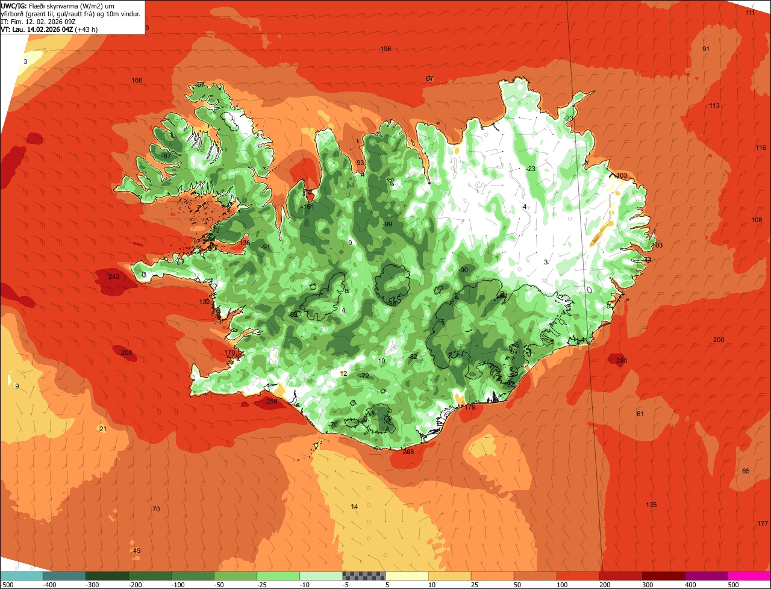Screen dimensions: 771x589
Task: Click the flux value -99 in north-central Iceland
Action: (387, 224)
